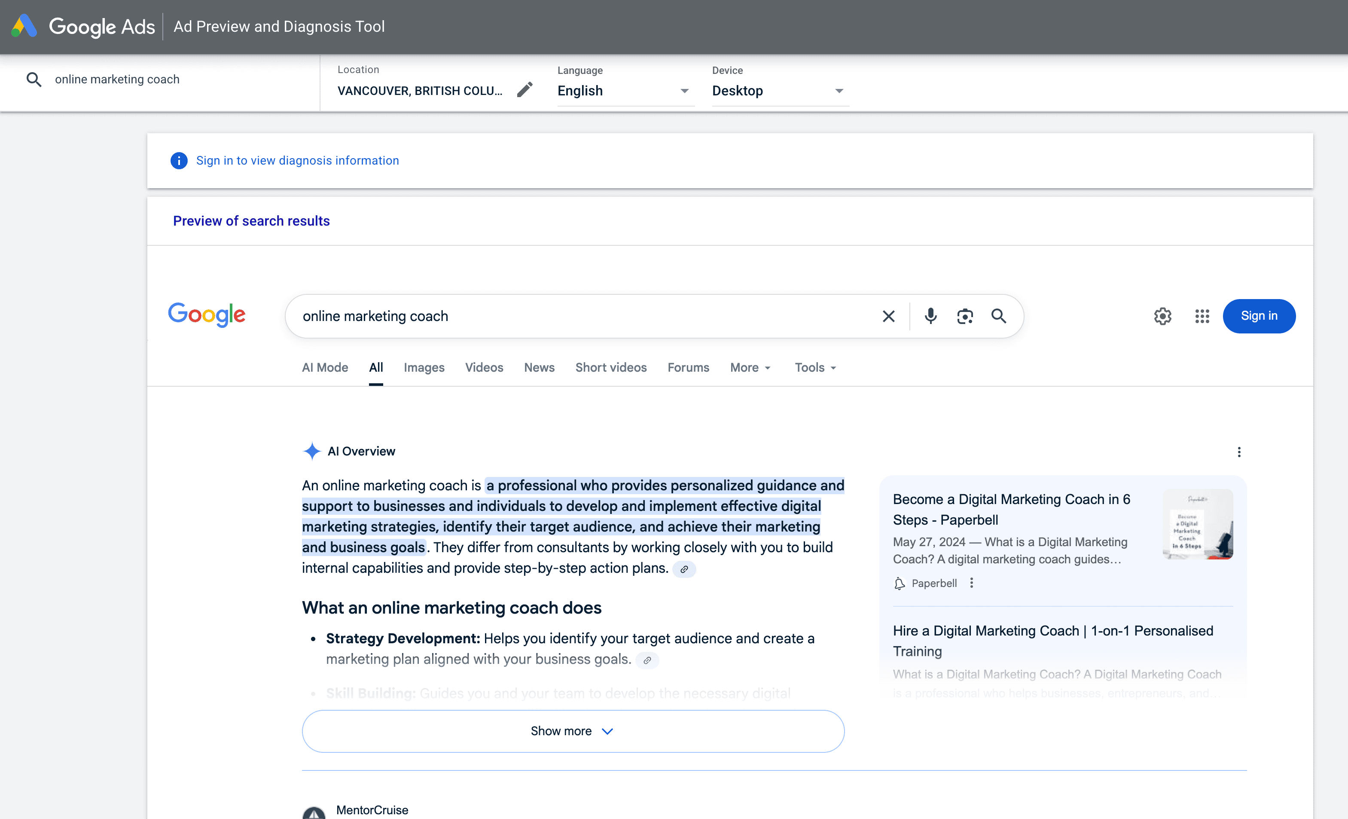Switch to the Images results tab
Viewport: 1348px width, 819px height.
[424, 368]
